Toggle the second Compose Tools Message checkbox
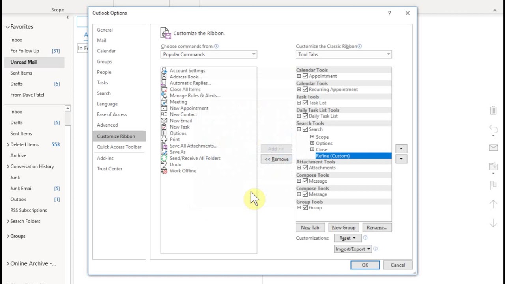Viewport: 505px width, 284px height. click(305, 194)
